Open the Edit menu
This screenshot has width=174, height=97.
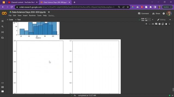pyautogui.click(x=14, y=16)
